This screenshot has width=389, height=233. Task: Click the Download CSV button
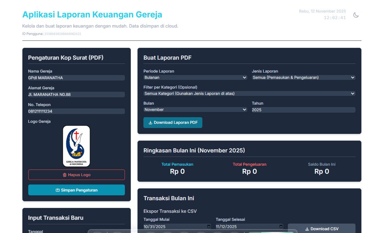coord(322,229)
